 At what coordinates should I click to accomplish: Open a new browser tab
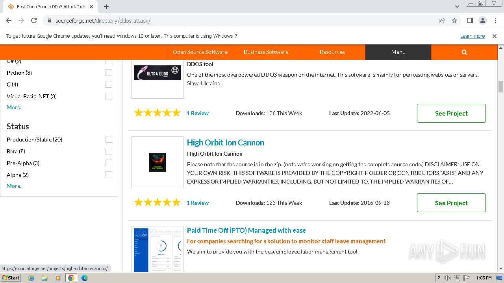[x=106, y=7]
